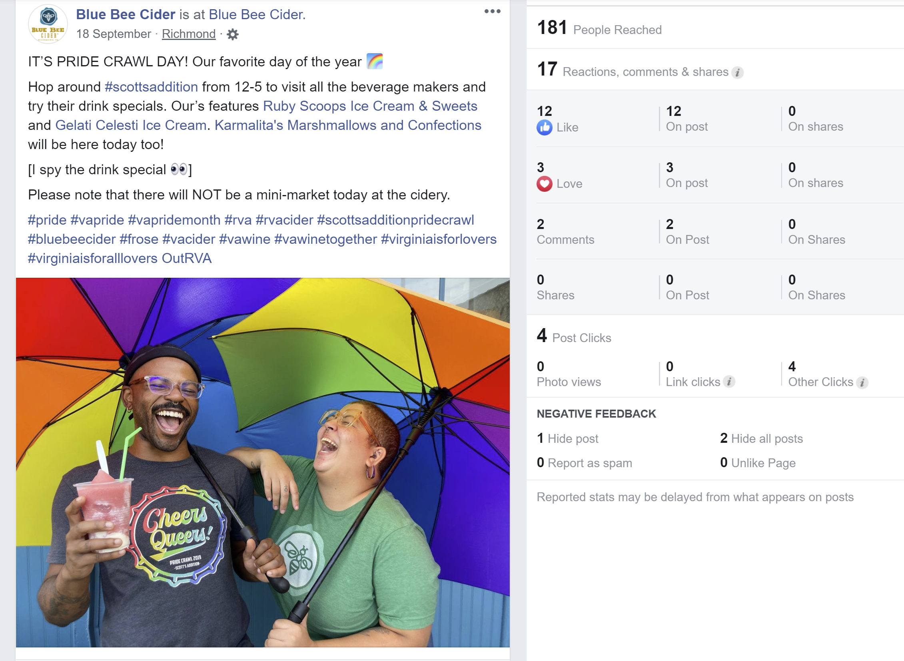Open Ruby Scoops Ice Cream & Sweets page

point(370,106)
